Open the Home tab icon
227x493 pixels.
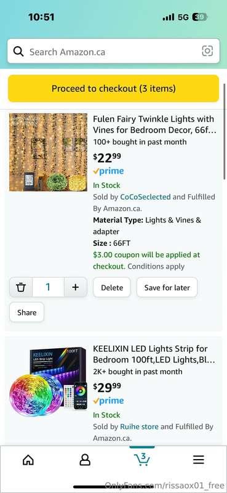(x=28, y=460)
